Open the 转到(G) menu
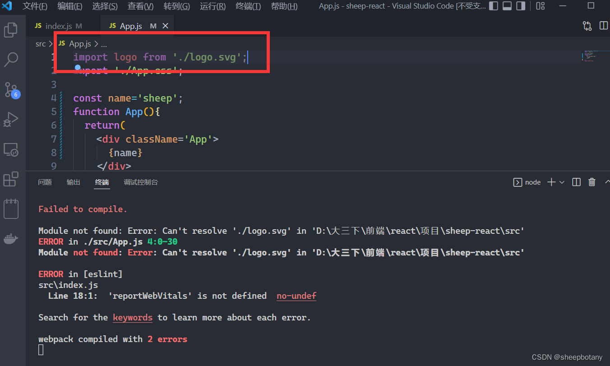 coord(177,6)
